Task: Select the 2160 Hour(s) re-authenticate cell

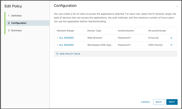Action: pyautogui.click(x=155, y=45)
